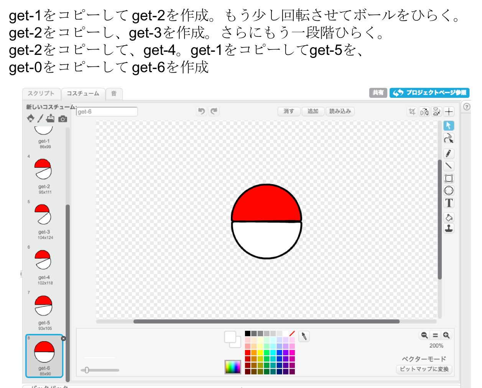Image resolution: width=482 pixels, height=388 pixels.
Task: Click the ベクターモード label
Action: pyautogui.click(x=424, y=359)
